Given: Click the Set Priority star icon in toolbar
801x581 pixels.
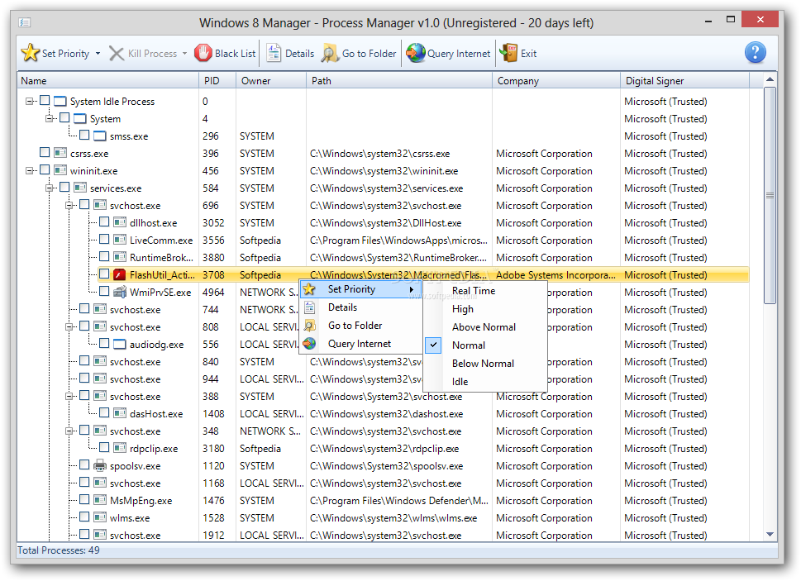Looking at the screenshot, I should 30,53.
